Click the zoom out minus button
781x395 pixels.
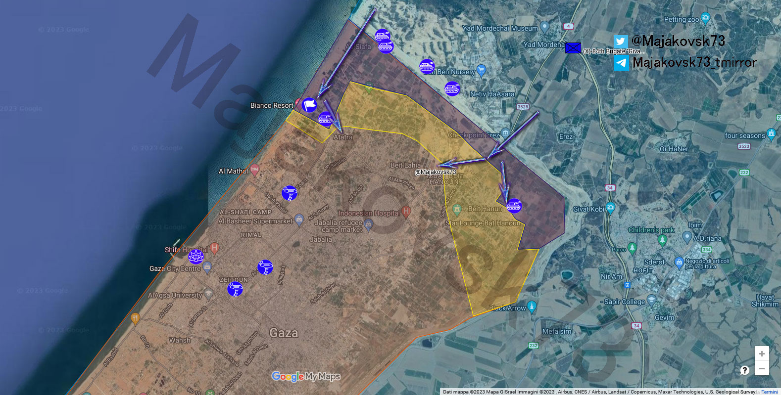click(x=762, y=368)
